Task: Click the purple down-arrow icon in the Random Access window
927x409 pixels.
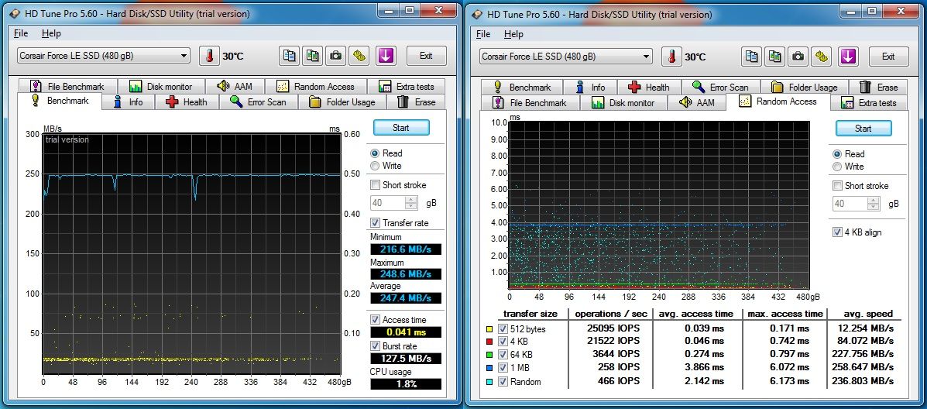Action: 849,57
